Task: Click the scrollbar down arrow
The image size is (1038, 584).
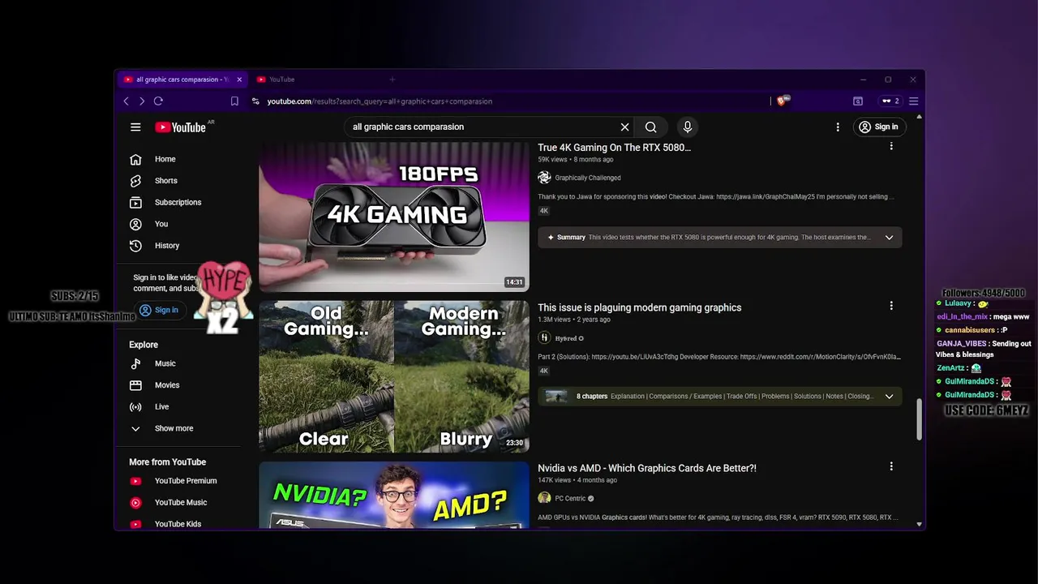Action: pyautogui.click(x=919, y=524)
